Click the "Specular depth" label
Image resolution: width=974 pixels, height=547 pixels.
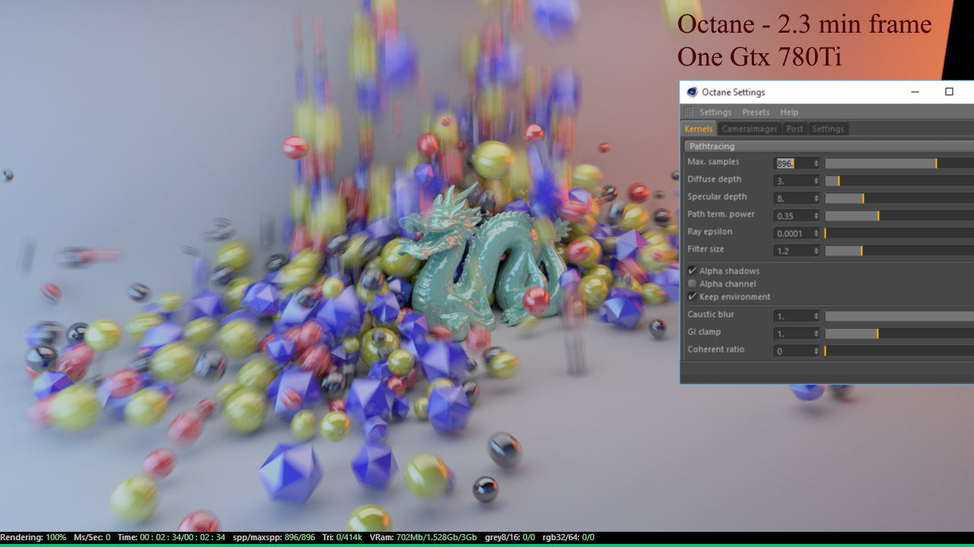pos(717,197)
